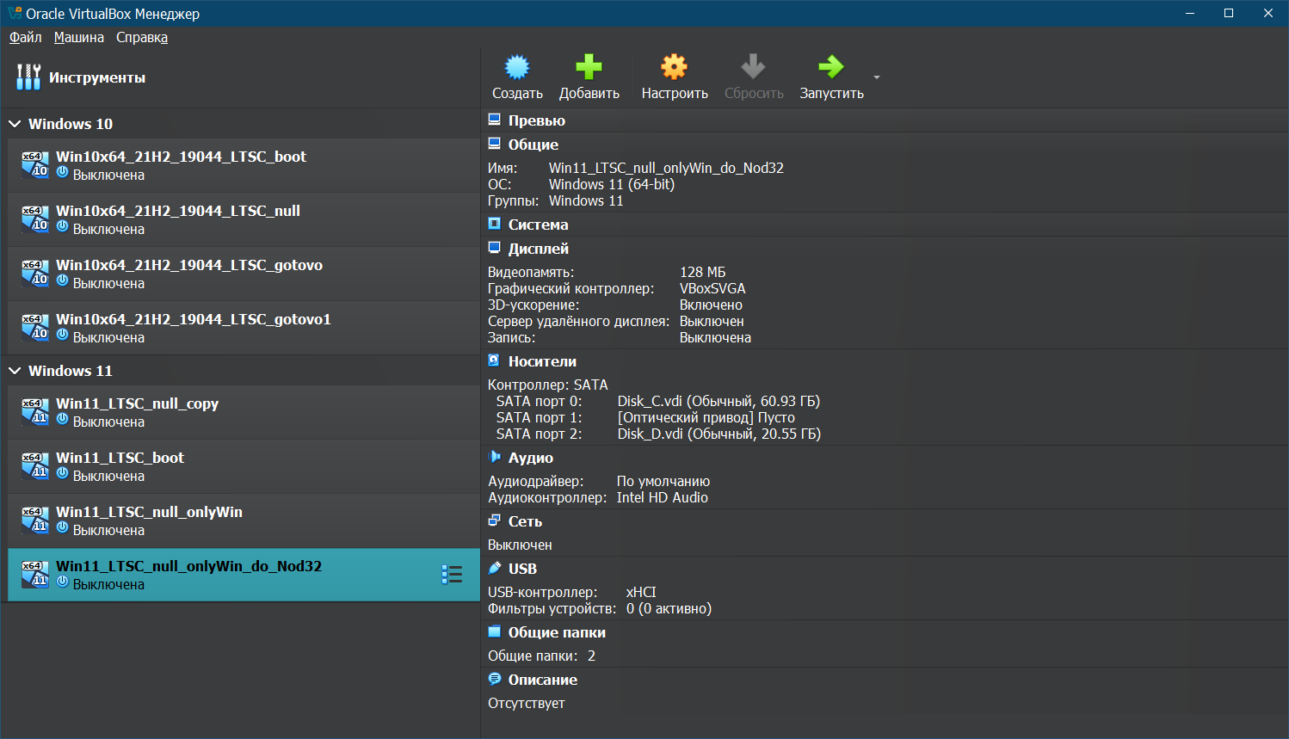Click the Общие папки folder icon
This screenshot has width=1289, height=739.
coord(494,631)
